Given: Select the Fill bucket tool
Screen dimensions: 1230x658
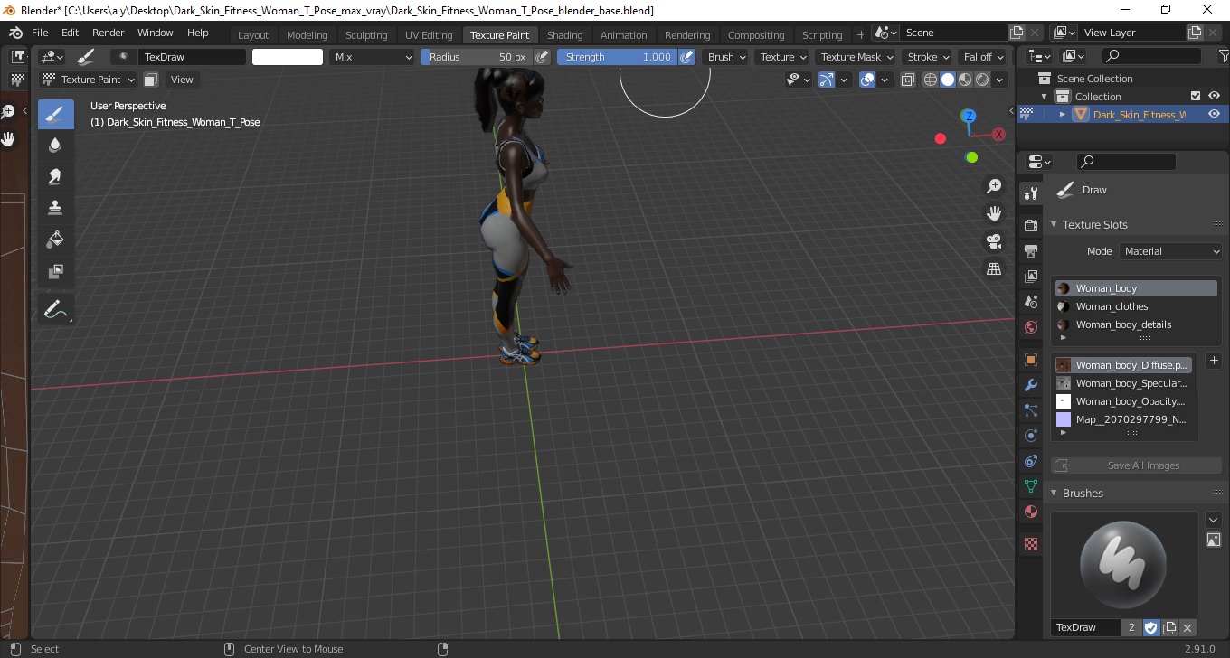Looking at the screenshot, I should [x=55, y=239].
